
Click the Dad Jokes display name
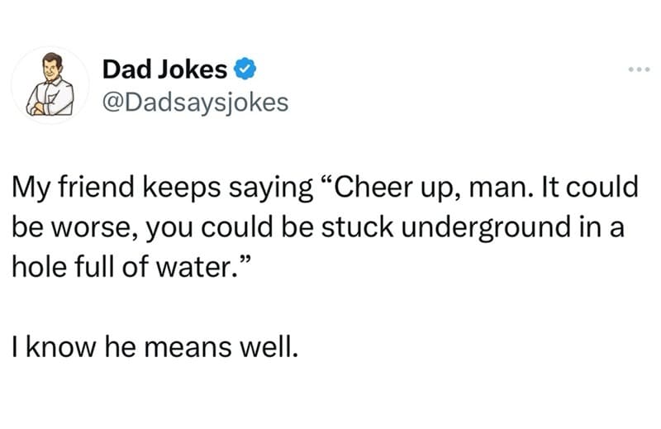[x=164, y=69]
